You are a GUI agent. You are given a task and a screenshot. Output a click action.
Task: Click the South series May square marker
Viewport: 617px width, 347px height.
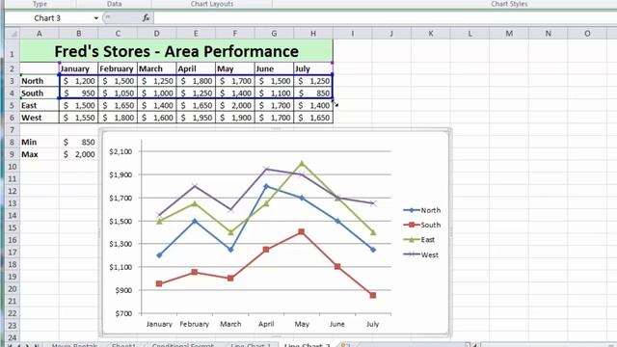302,232
